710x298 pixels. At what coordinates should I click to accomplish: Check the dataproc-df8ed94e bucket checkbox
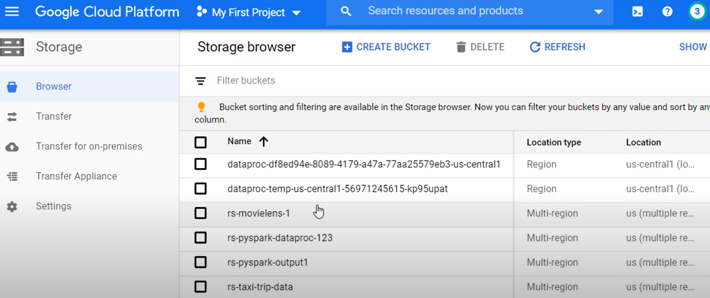201,164
